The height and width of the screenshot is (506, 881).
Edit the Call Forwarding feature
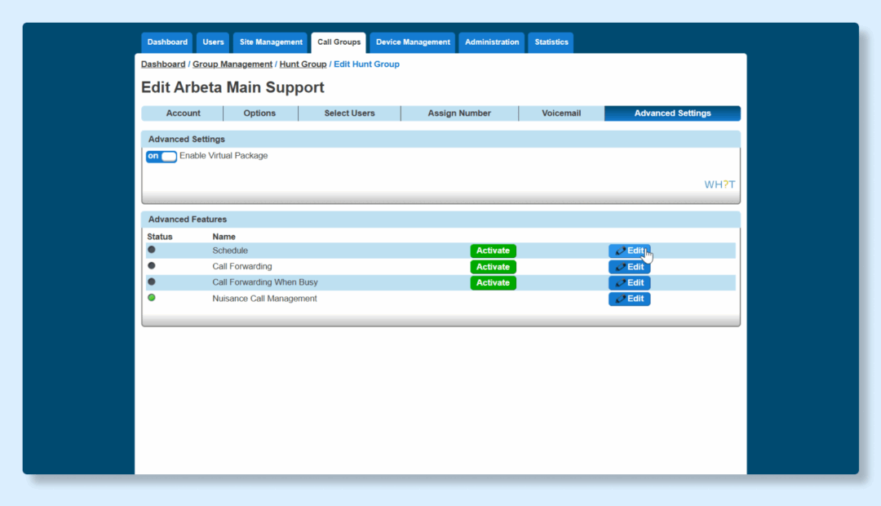tap(629, 267)
